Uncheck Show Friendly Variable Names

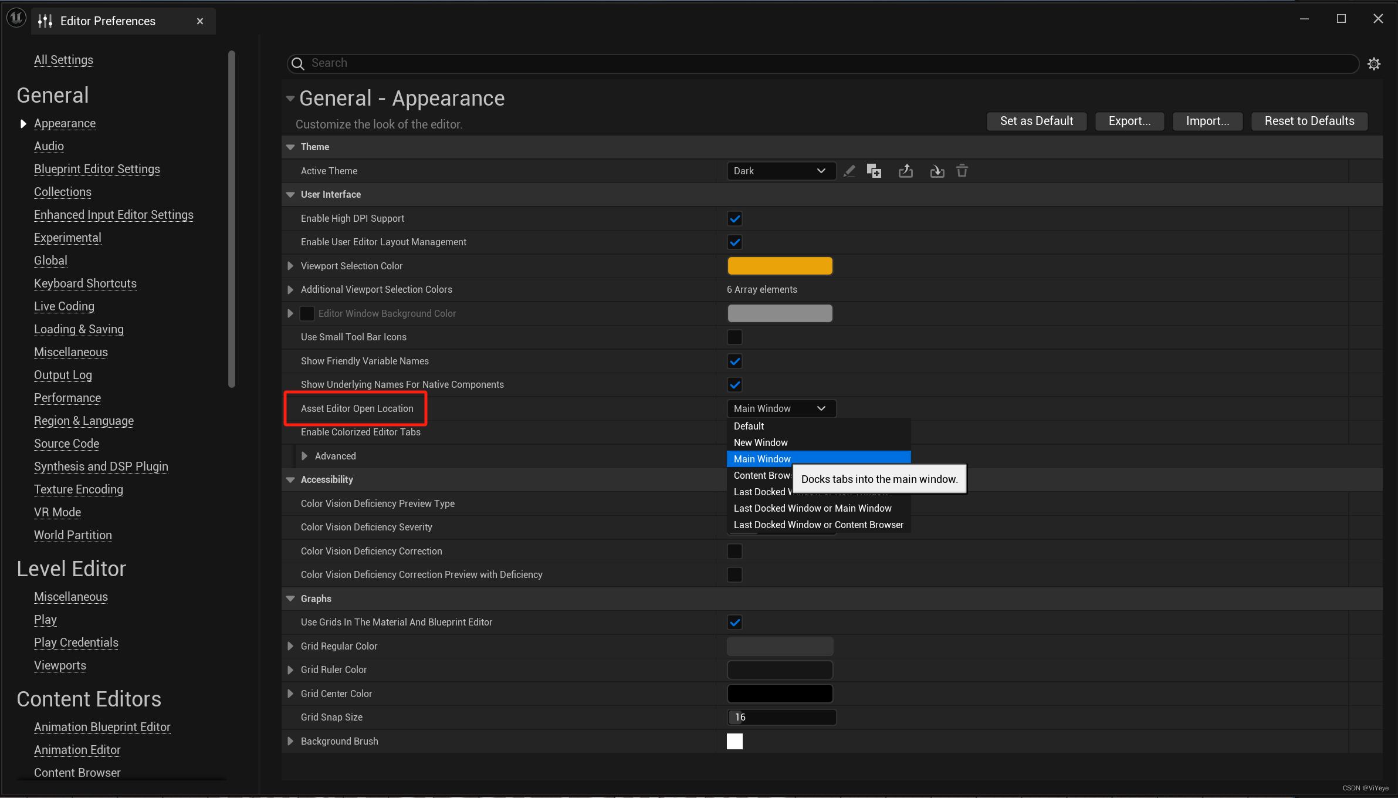pyautogui.click(x=734, y=361)
